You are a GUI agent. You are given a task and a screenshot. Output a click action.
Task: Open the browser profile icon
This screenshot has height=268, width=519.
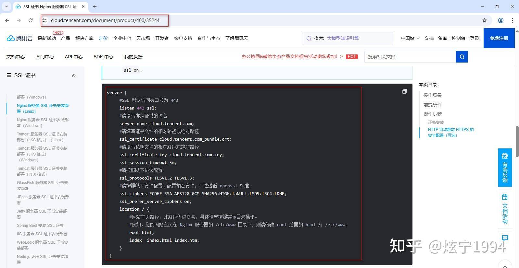(501, 20)
